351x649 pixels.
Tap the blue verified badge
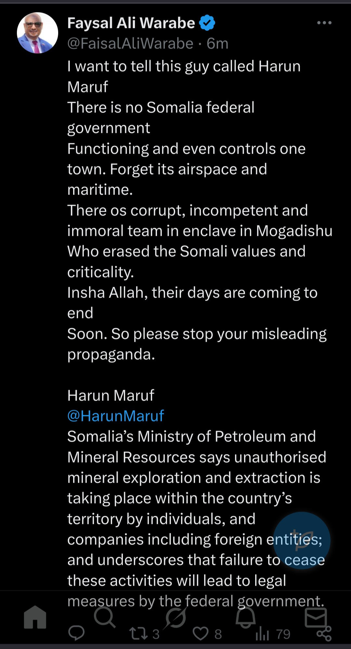click(207, 23)
